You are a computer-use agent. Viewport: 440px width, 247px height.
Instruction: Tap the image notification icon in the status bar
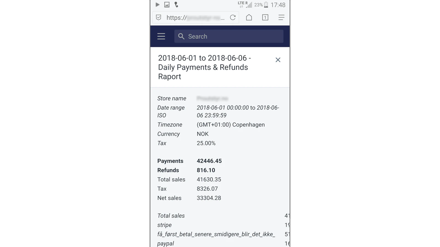(167, 5)
